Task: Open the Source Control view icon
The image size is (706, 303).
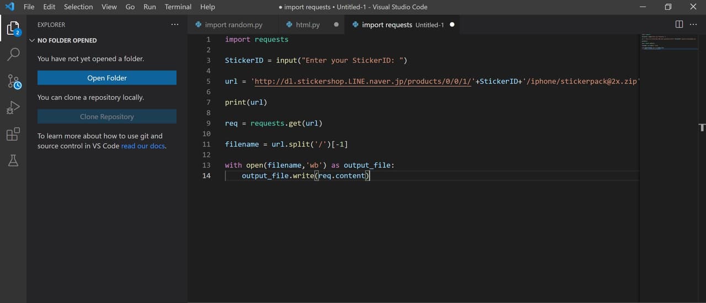Action: point(13,82)
